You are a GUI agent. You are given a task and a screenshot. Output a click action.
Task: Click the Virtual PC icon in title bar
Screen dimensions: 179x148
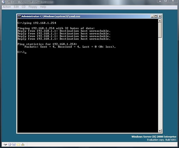click(x=2, y=2)
